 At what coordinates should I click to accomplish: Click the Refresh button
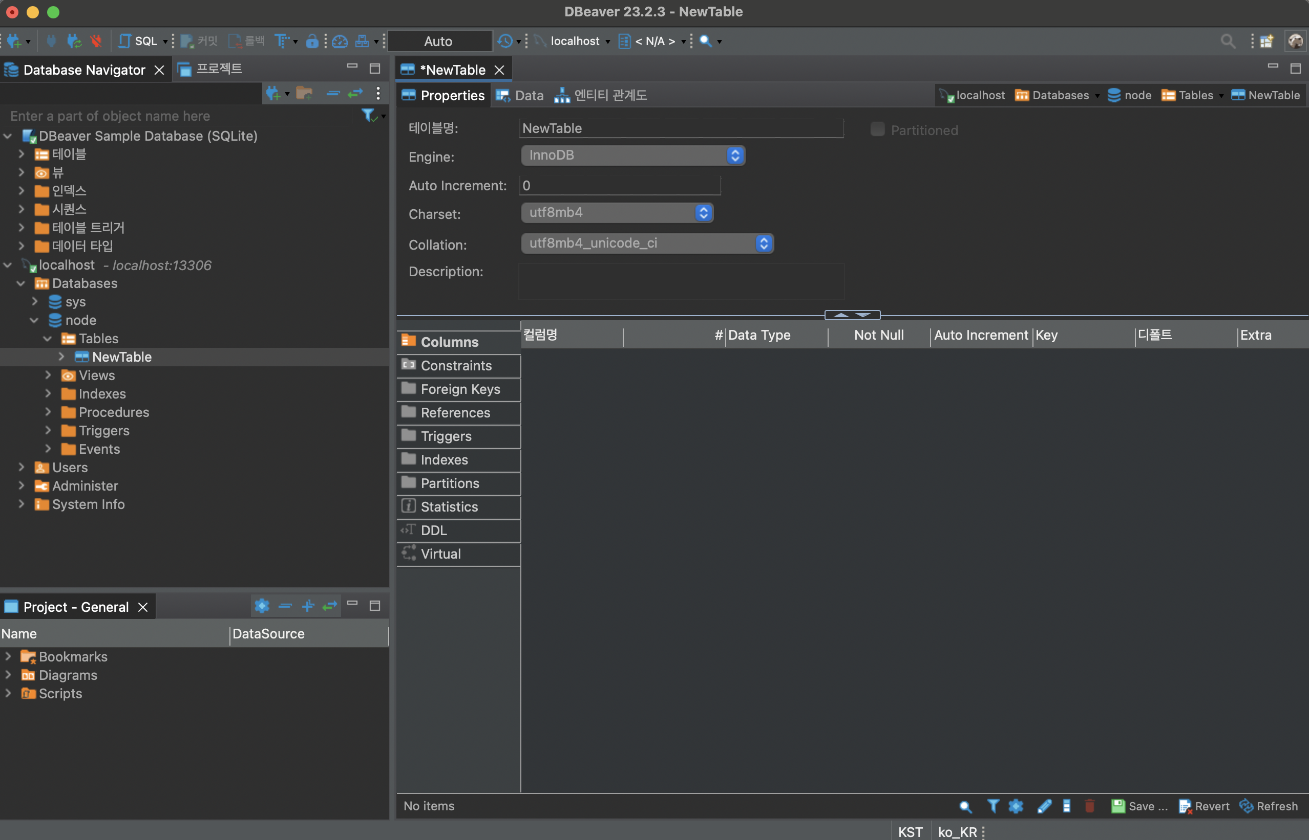(x=1268, y=806)
